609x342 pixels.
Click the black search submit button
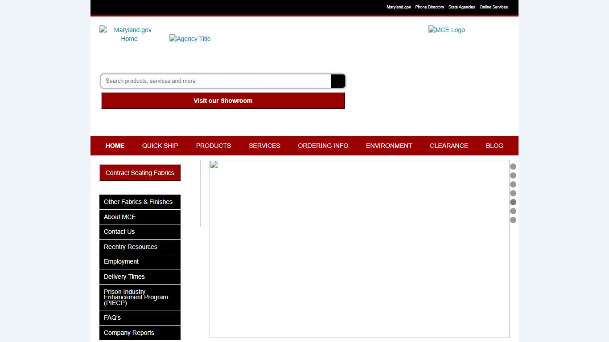click(x=337, y=81)
